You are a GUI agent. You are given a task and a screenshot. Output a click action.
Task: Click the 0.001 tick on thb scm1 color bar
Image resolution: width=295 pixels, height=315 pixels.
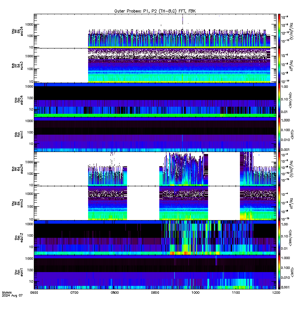286,150
